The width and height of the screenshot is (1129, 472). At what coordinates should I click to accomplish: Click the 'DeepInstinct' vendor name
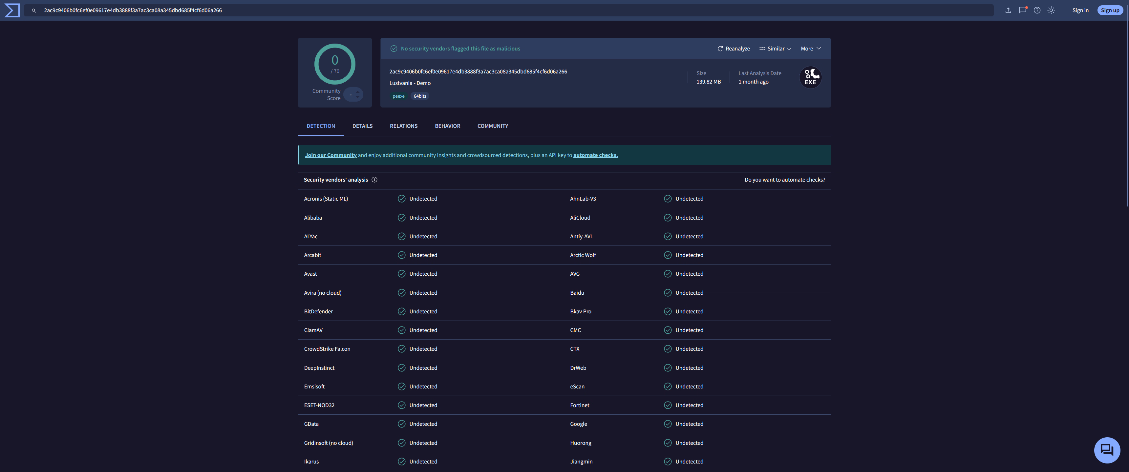click(319, 368)
